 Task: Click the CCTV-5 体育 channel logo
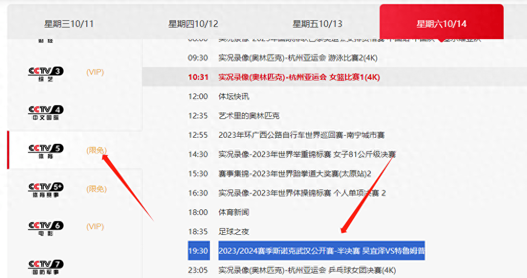(46, 150)
